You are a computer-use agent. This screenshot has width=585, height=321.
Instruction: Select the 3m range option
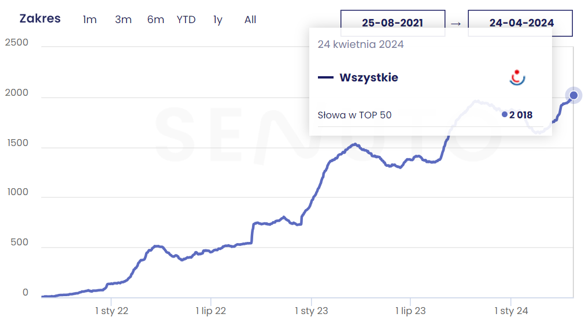(x=123, y=20)
